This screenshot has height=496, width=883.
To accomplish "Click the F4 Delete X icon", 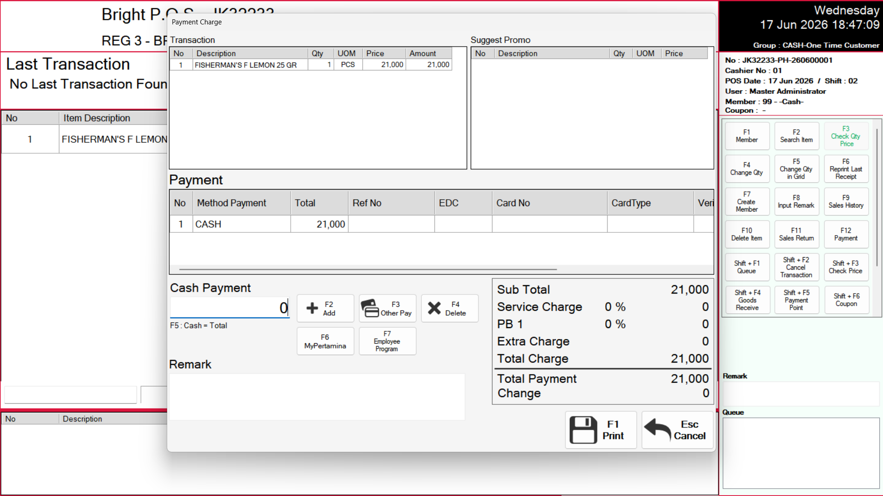I will point(434,308).
